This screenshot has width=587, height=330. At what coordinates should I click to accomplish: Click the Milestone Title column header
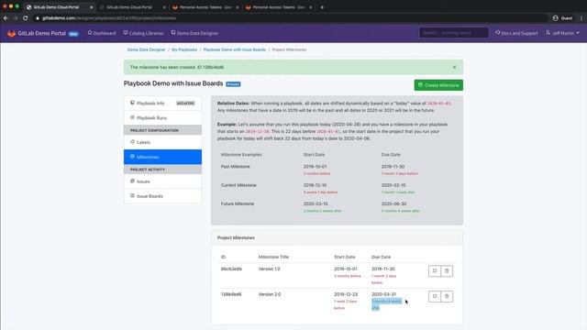point(273,257)
